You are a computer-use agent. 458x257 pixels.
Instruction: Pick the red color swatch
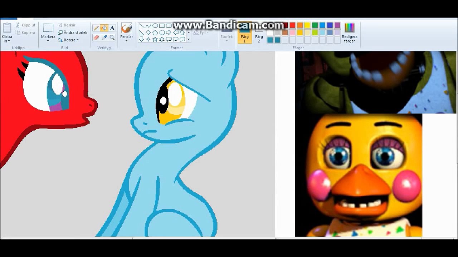[292, 25]
